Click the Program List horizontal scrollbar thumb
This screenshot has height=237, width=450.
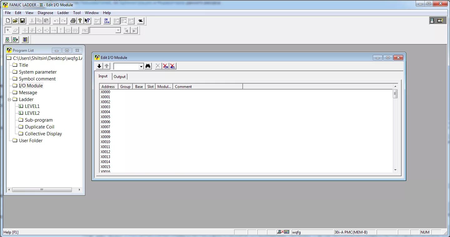point(42,190)
